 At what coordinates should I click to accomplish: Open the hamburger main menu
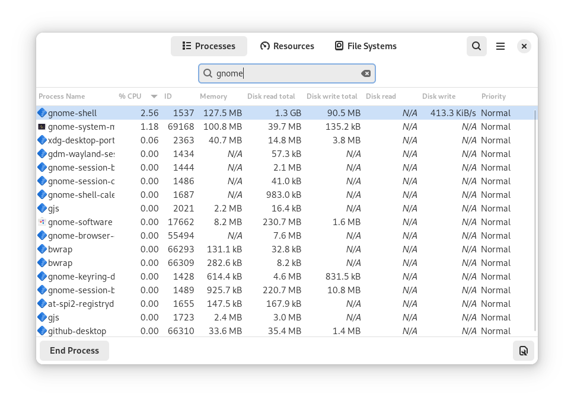pos(500,46)
